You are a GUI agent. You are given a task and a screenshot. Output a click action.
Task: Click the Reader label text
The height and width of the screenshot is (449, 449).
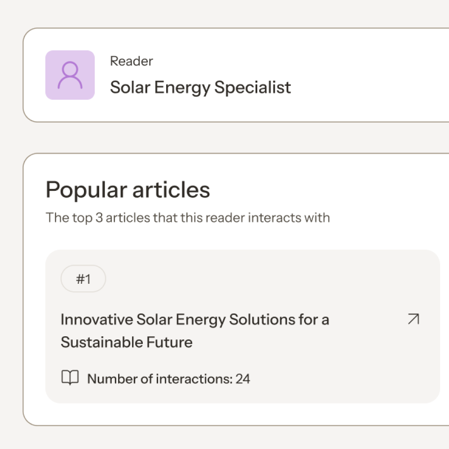[131, 61]
